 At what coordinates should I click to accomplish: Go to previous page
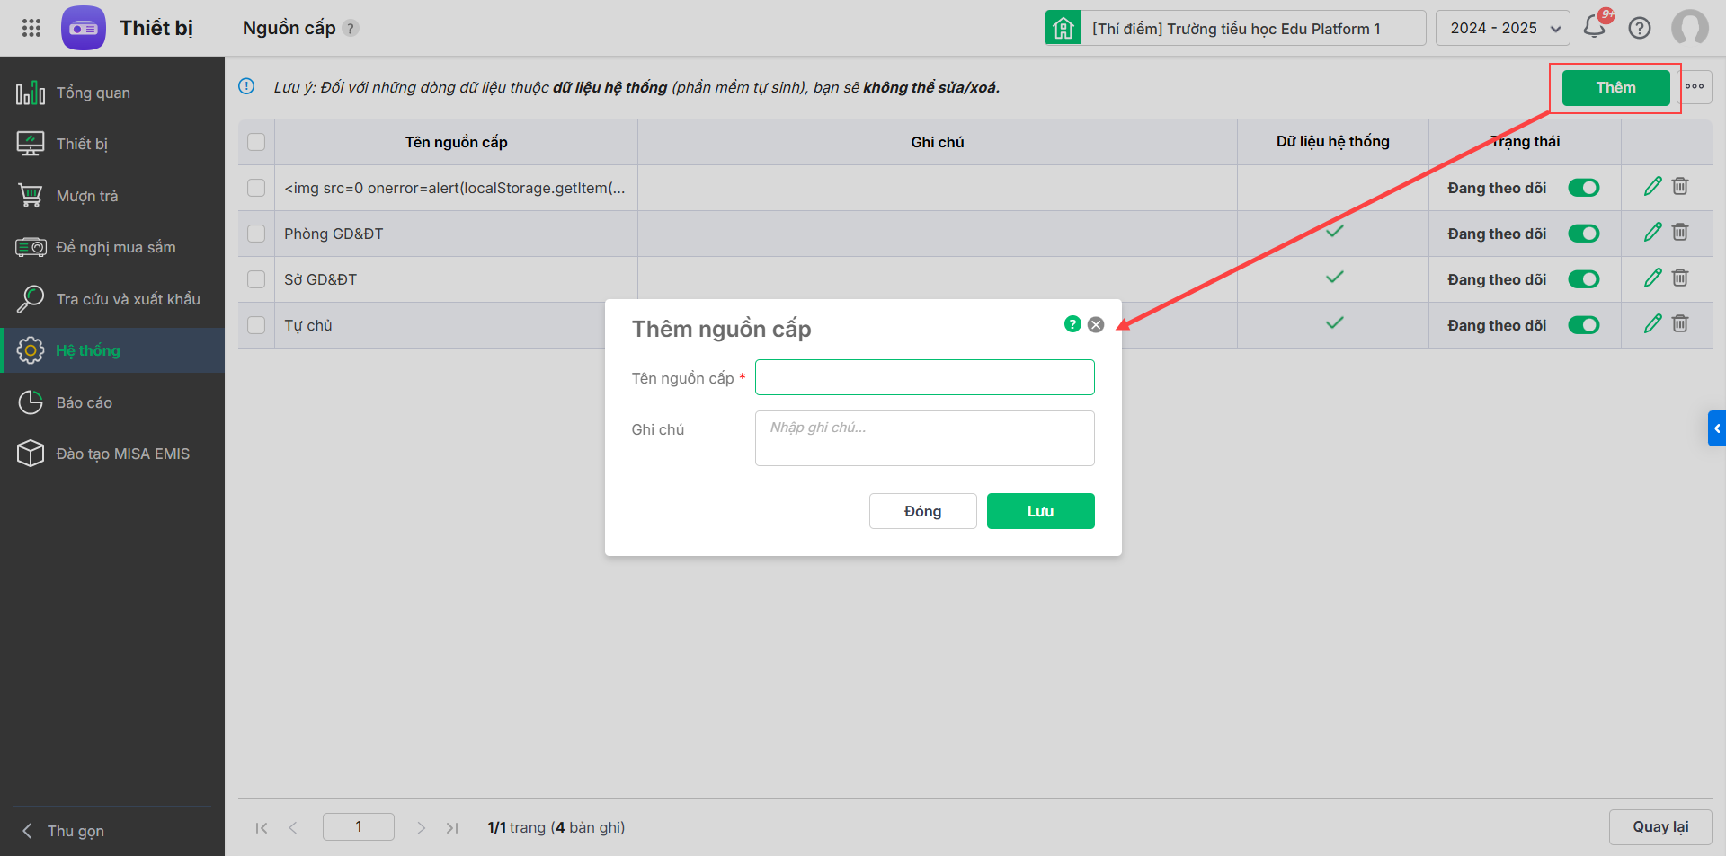click(x=293, y=827)
